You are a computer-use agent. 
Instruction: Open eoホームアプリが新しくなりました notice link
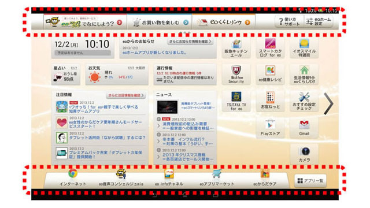[154, 53]
